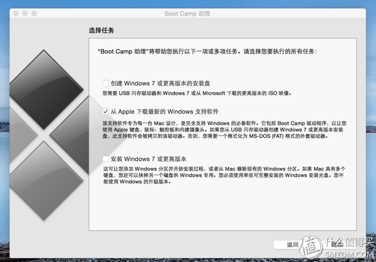The image size is (376, 262).
Task: Zoom the Boot Camp Assistant window
Action: click(34, 13)
